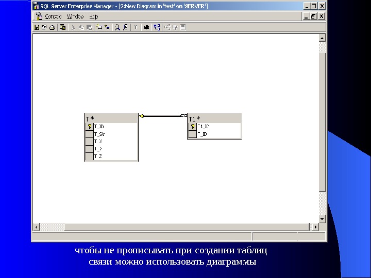Create a new table with the toolbar icon

coord(99,27)
